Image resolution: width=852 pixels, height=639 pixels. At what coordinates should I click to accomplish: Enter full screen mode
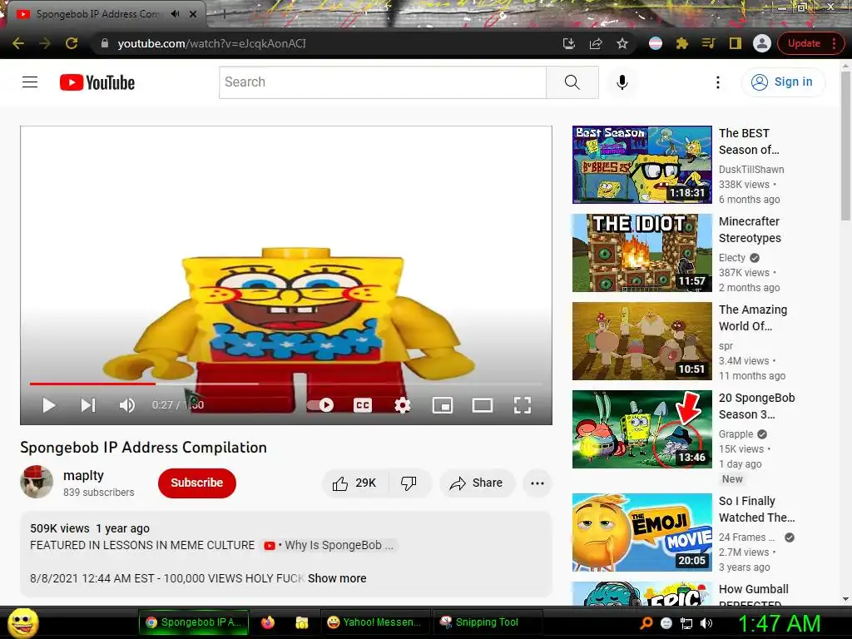[x=523, y=405]
